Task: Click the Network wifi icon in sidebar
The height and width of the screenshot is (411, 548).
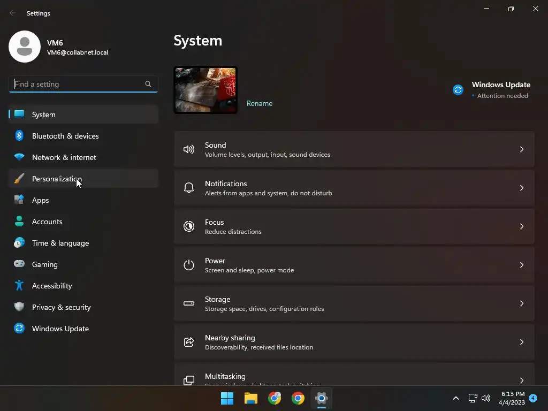Action: click(19, 157)
